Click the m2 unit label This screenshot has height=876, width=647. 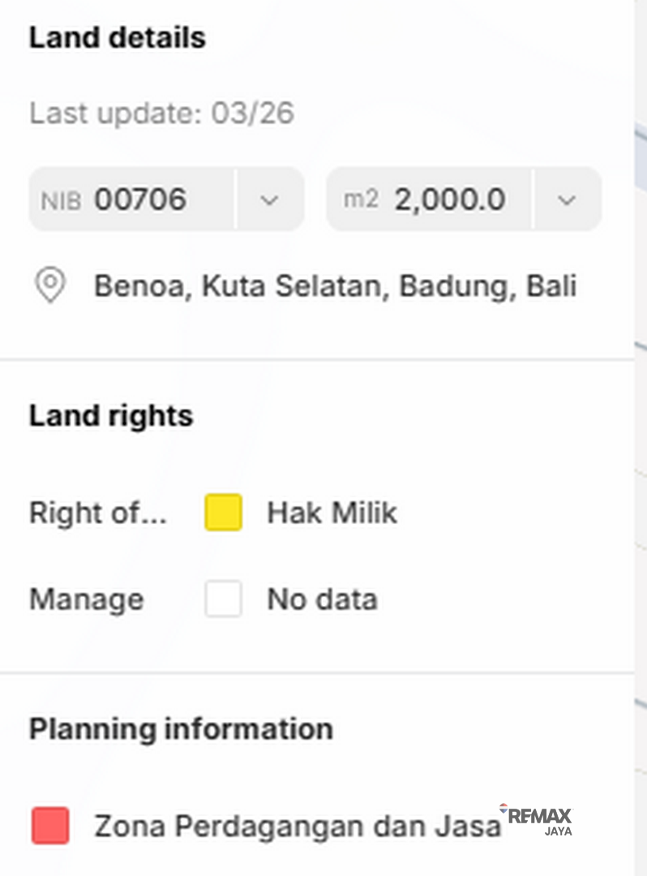(x=361, y=200)
